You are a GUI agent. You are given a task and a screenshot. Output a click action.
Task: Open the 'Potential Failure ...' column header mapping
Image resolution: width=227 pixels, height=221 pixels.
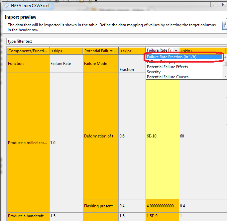(x=100, y=51)
